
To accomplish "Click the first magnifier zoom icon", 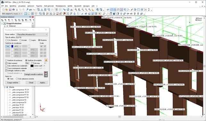I will (76, 10).
